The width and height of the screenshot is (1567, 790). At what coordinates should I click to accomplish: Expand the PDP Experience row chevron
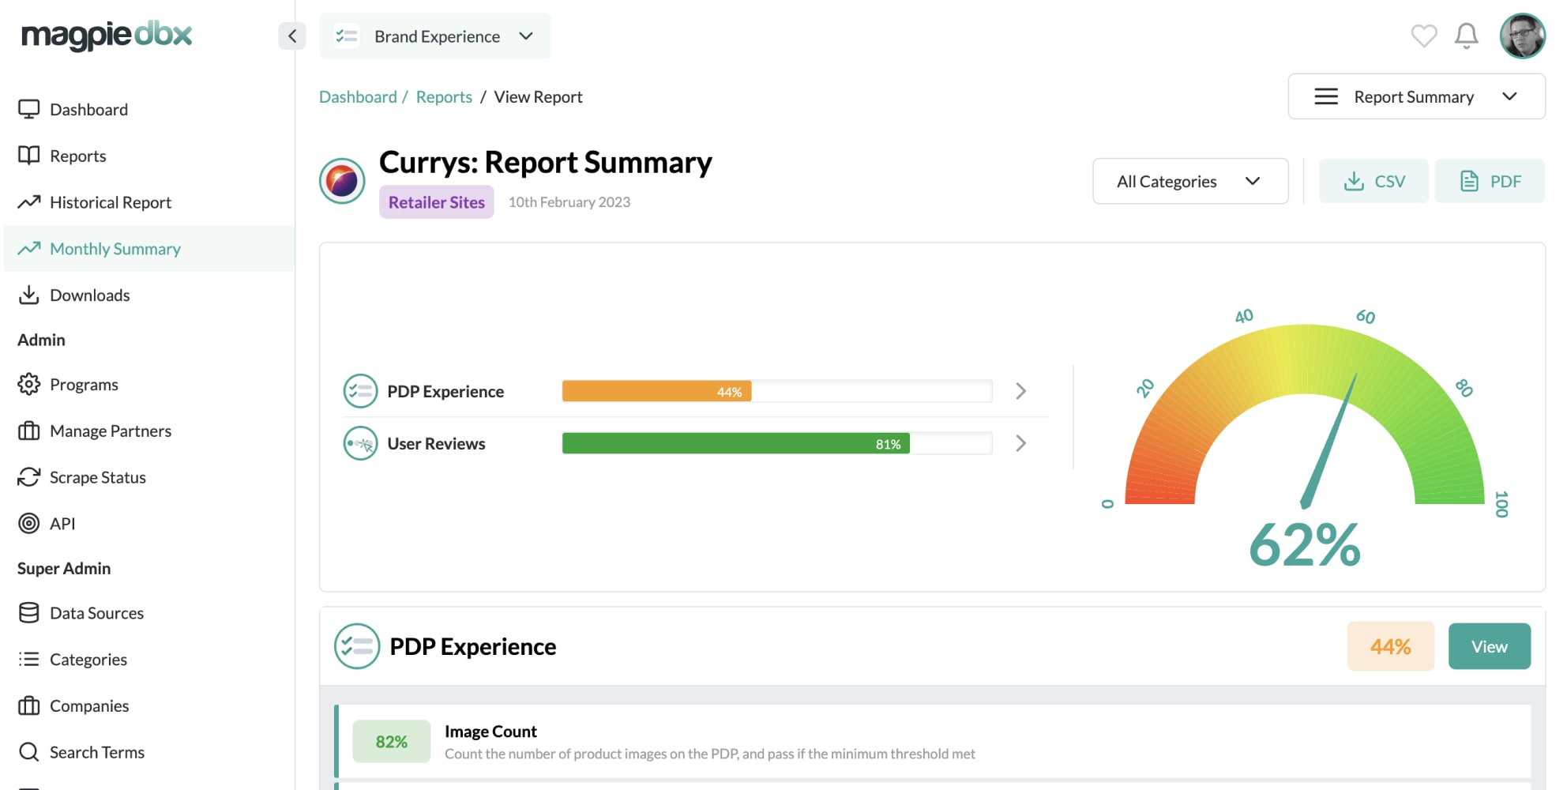click(1021, 391)
